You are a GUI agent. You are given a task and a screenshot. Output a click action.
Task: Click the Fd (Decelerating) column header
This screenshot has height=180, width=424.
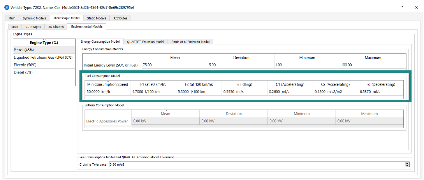(x=381, y=84)
